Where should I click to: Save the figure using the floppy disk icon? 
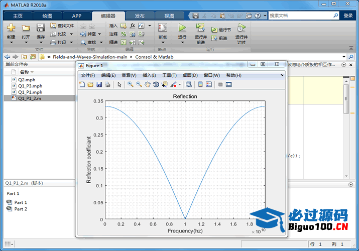[x=99, y=84]
